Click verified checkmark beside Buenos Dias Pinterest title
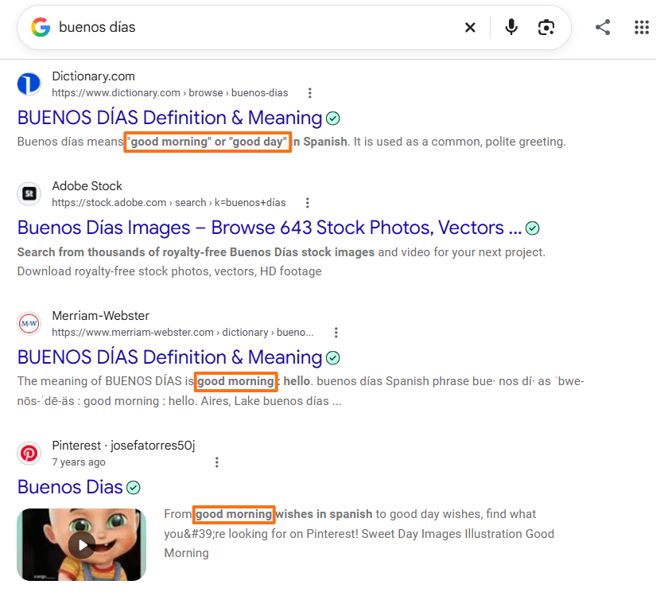 point(134,487)
